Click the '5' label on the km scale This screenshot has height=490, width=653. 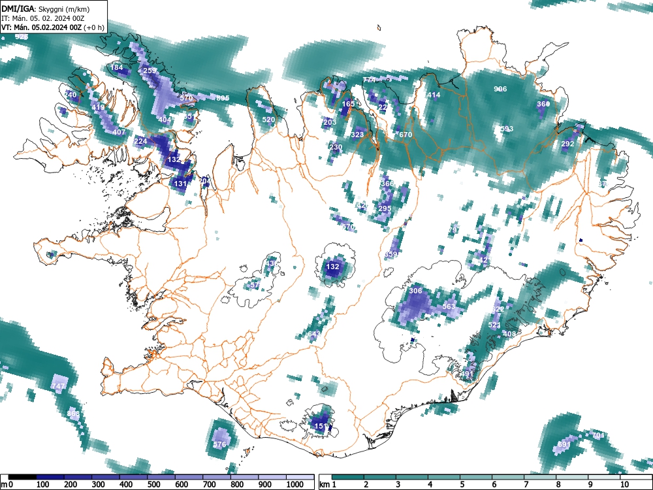pos(462,485)
